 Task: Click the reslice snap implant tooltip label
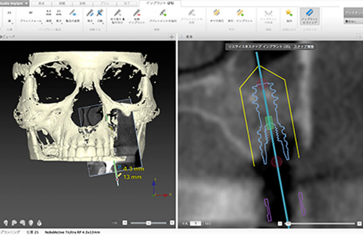tap(271, 47)
